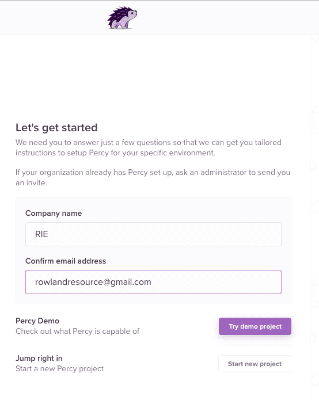Click the divider line under Percy Demo row

pos(153,345)
